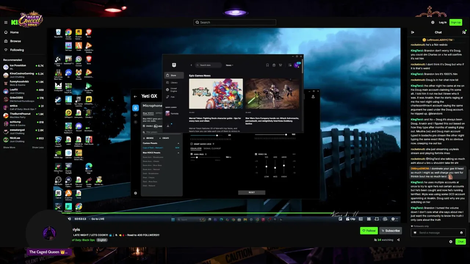Click the Send a message chat box
The image size is (470, 264).
coord(438,232)
